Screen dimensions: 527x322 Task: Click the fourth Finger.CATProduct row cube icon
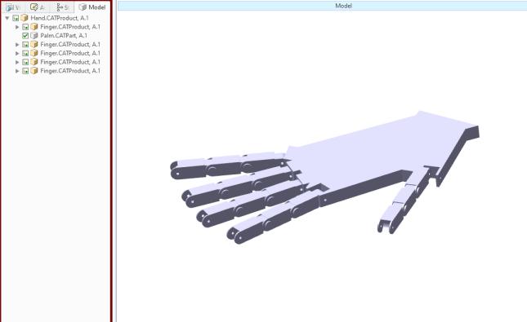(34, 62)
